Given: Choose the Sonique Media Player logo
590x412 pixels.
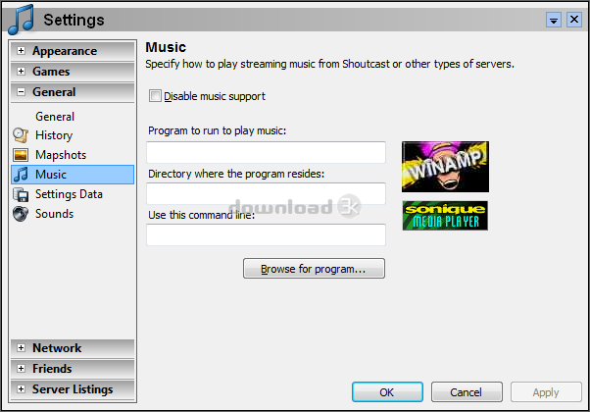Looking at the screenshot, I should pos(445,216).
